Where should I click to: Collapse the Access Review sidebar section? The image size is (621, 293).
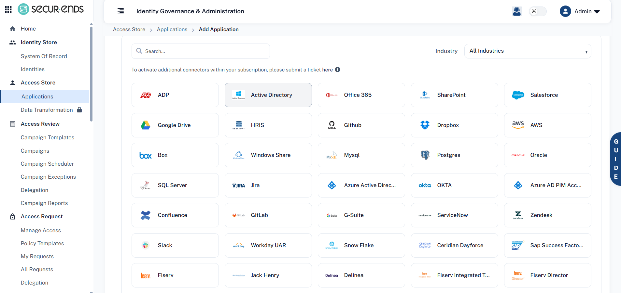click(x=40, y=124)
